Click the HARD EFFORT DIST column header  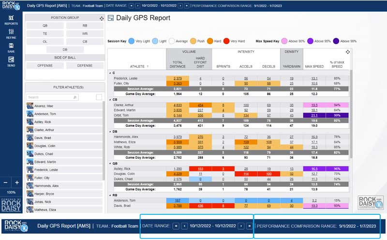[200, 62]
